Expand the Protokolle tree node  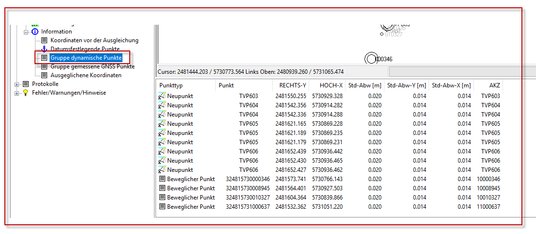(17, 84)
